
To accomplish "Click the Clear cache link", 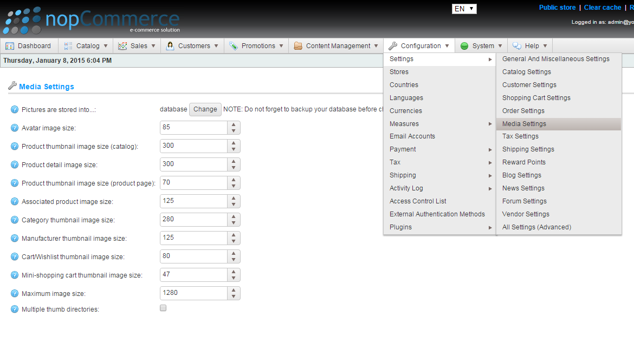I will [x=603, y=7].
